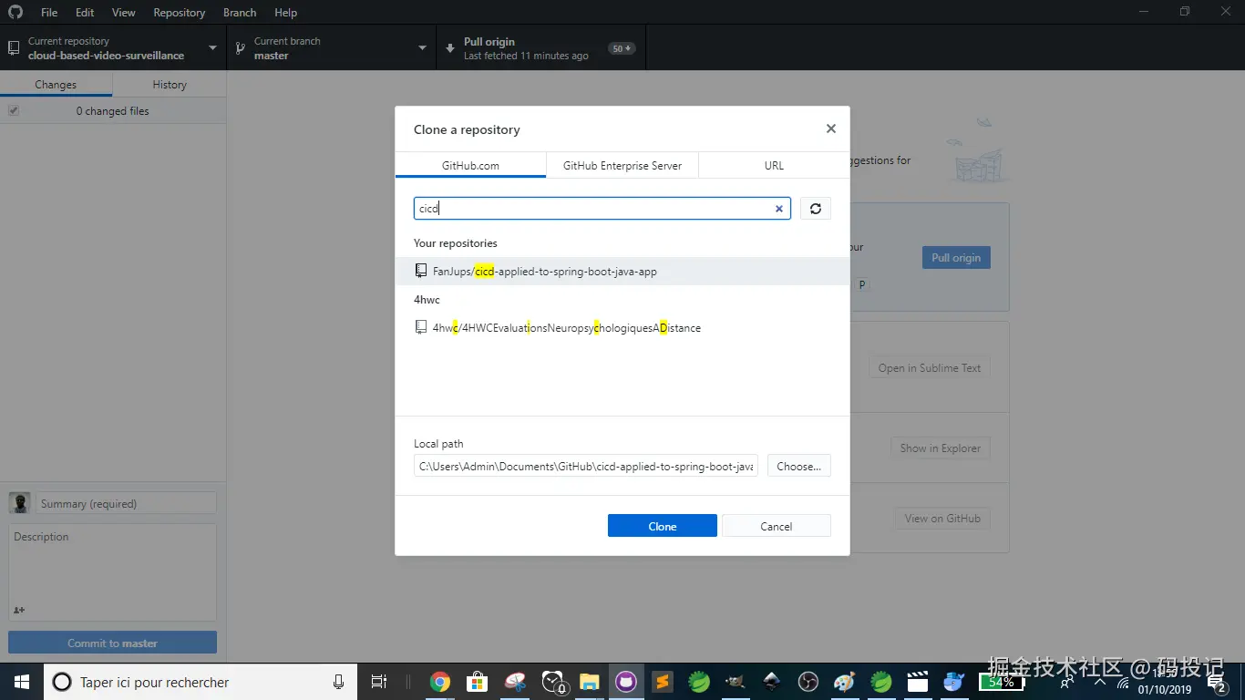Expand the Current branch master dropdown
The image size is (1245, 700).
[x=332, y=48]
